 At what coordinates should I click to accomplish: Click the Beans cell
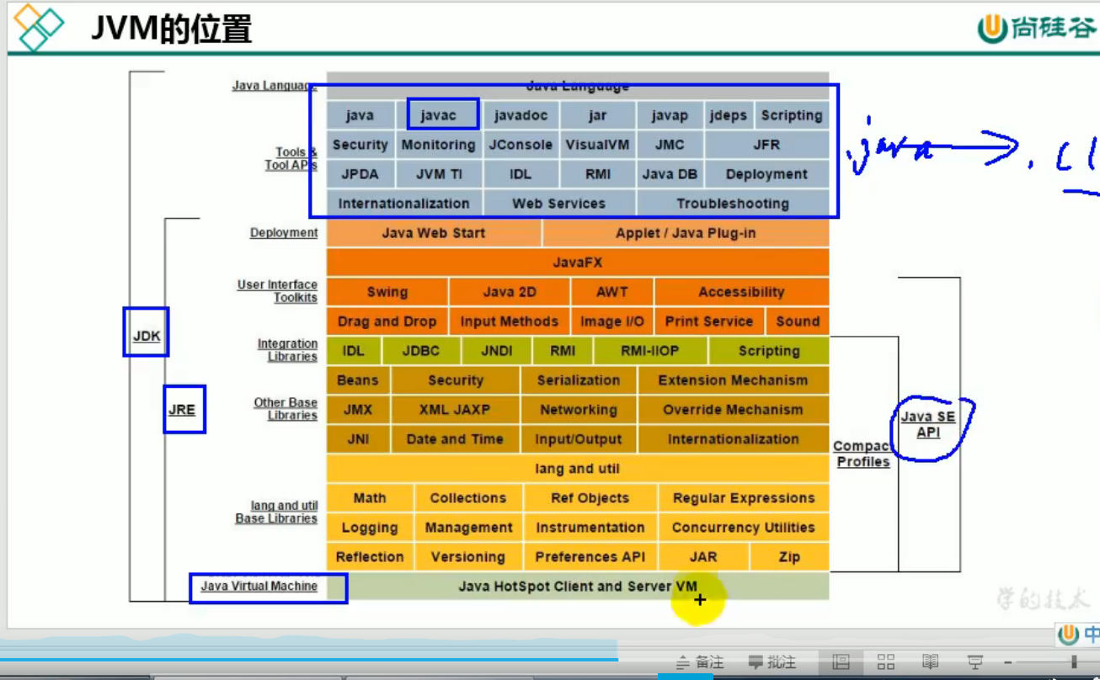(358, 380)
